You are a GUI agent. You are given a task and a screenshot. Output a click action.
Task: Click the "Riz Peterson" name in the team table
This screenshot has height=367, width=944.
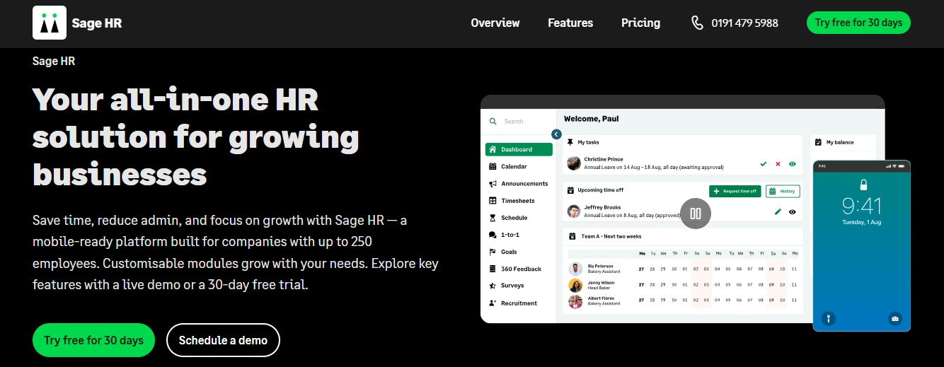tap(601, 267)
